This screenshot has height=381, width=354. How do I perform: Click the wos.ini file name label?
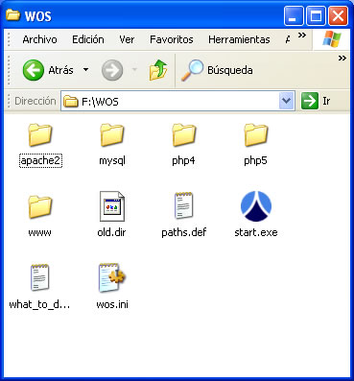coord(112,304)
